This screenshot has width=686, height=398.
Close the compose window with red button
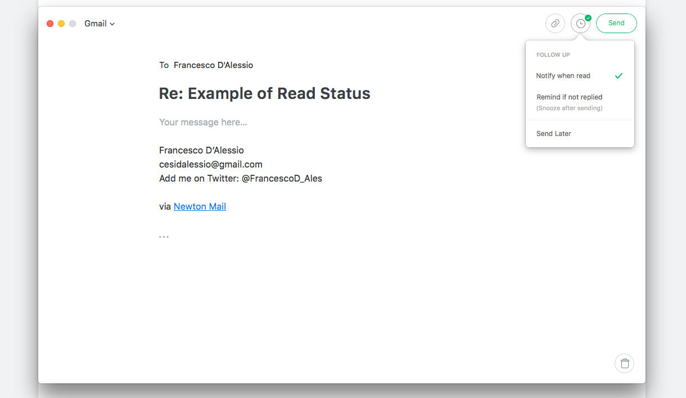50,24
